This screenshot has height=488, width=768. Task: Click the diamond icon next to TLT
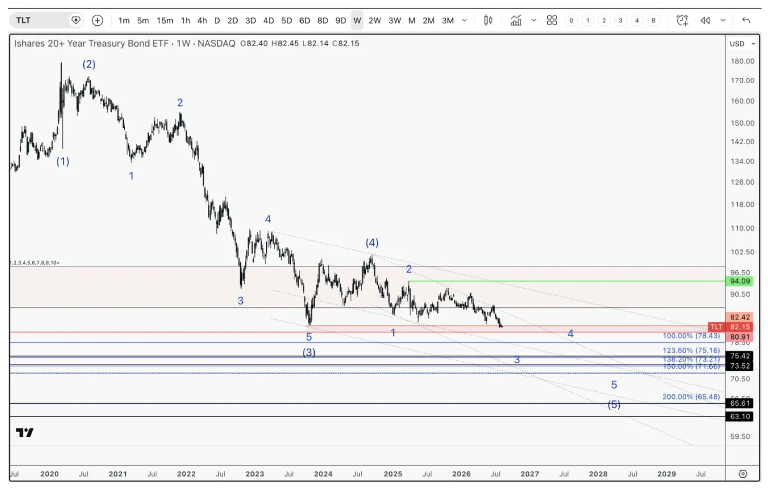pos(76,20)
